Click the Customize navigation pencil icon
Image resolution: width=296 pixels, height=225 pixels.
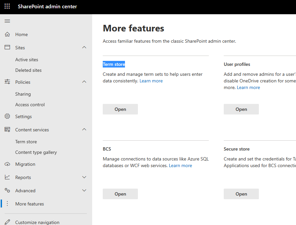tap(7, 222)
